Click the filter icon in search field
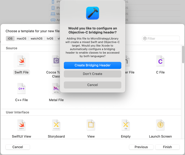This screenshot has height=155, width=185. (x=145, y=39)
